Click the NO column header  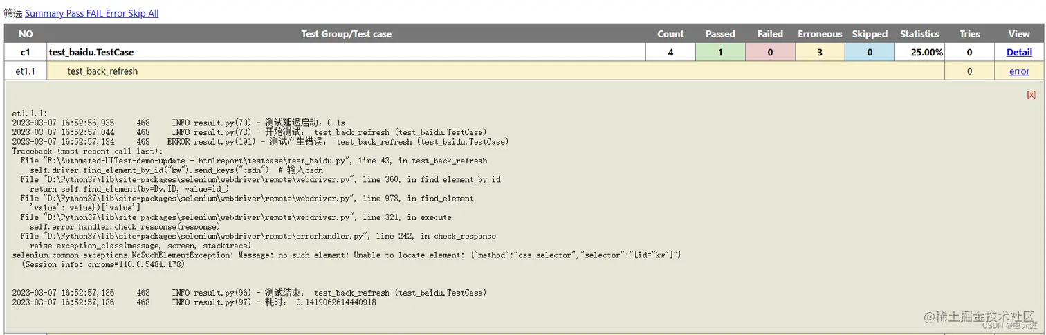point(26,33)
